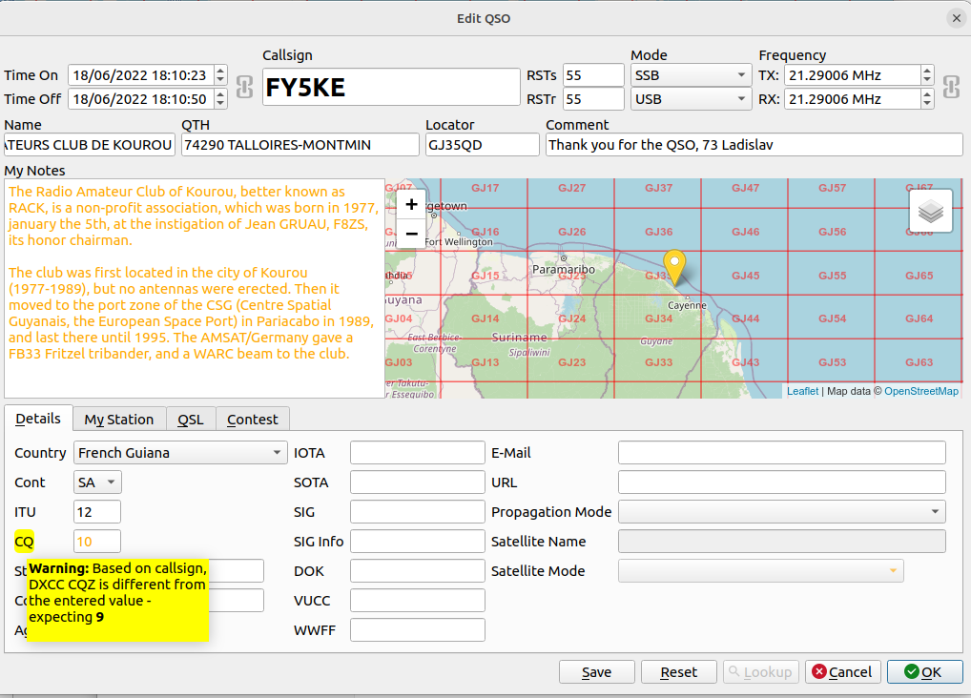Click the E-Mail input field
Screen dimensions: 971x698
(781, 453)
